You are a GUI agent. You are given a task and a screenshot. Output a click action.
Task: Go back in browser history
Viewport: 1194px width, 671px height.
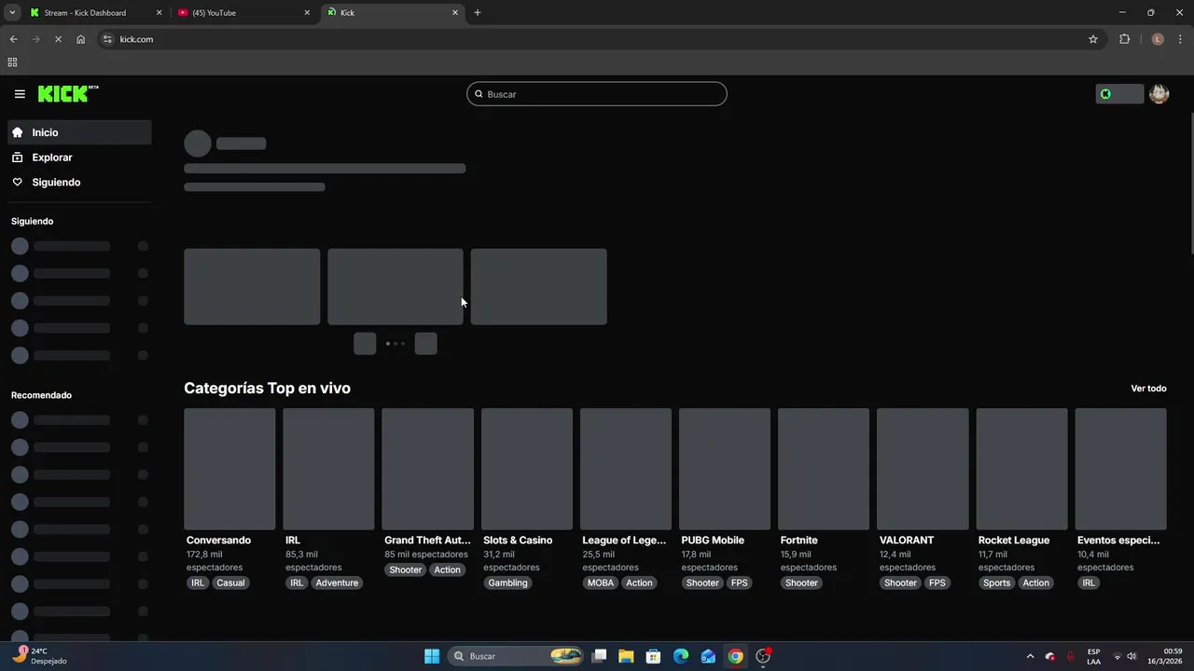13,39
